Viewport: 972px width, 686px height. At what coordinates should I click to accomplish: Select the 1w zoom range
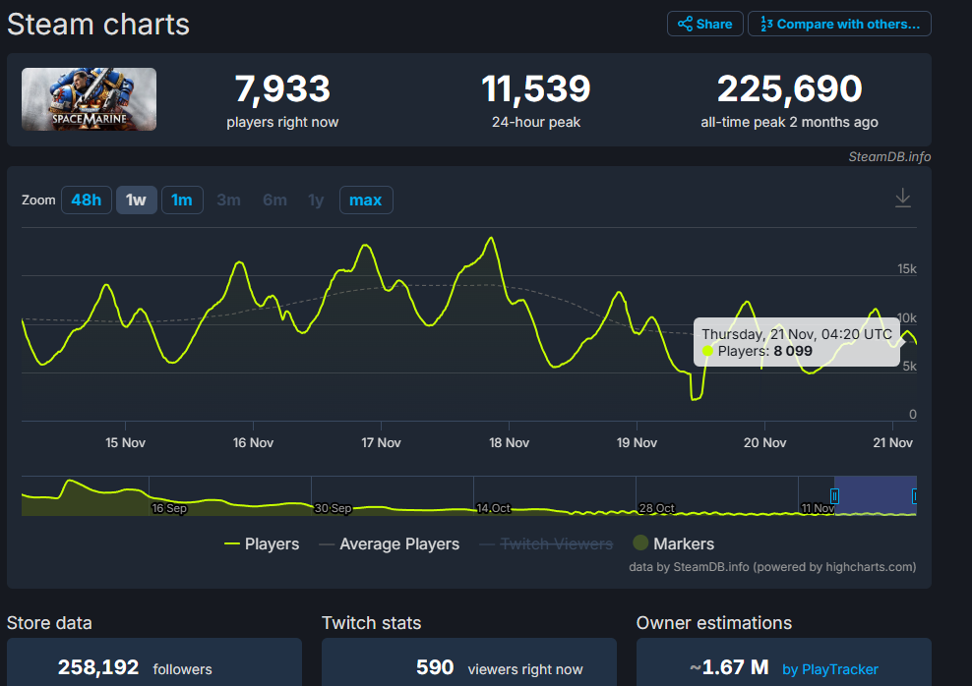click(137, 200)
